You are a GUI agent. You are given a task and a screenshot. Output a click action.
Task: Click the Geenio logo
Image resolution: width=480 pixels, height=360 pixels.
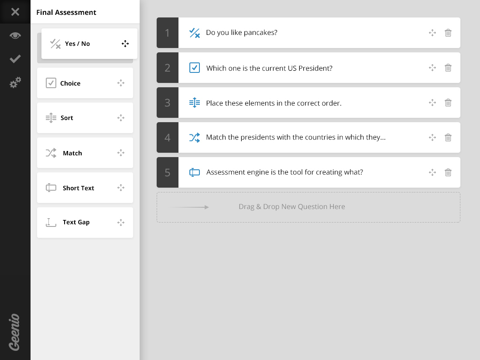tap(15, 332)
